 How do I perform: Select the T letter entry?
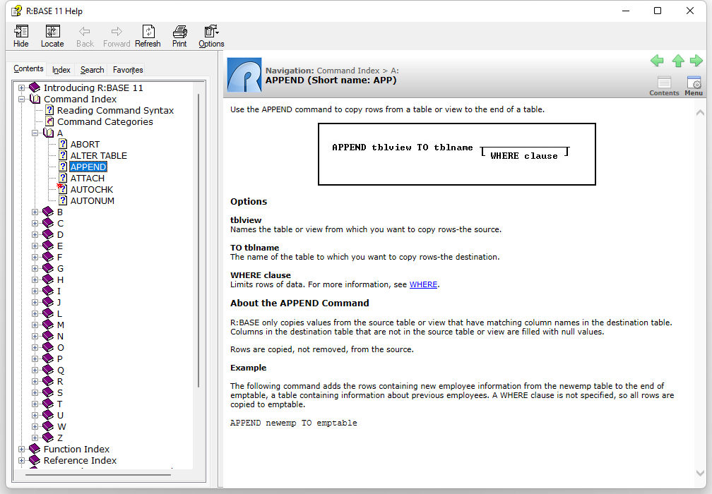click(x=59, y=404)
